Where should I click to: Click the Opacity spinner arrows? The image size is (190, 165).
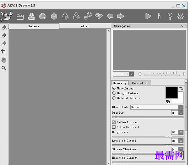click(x=181, y=113)
